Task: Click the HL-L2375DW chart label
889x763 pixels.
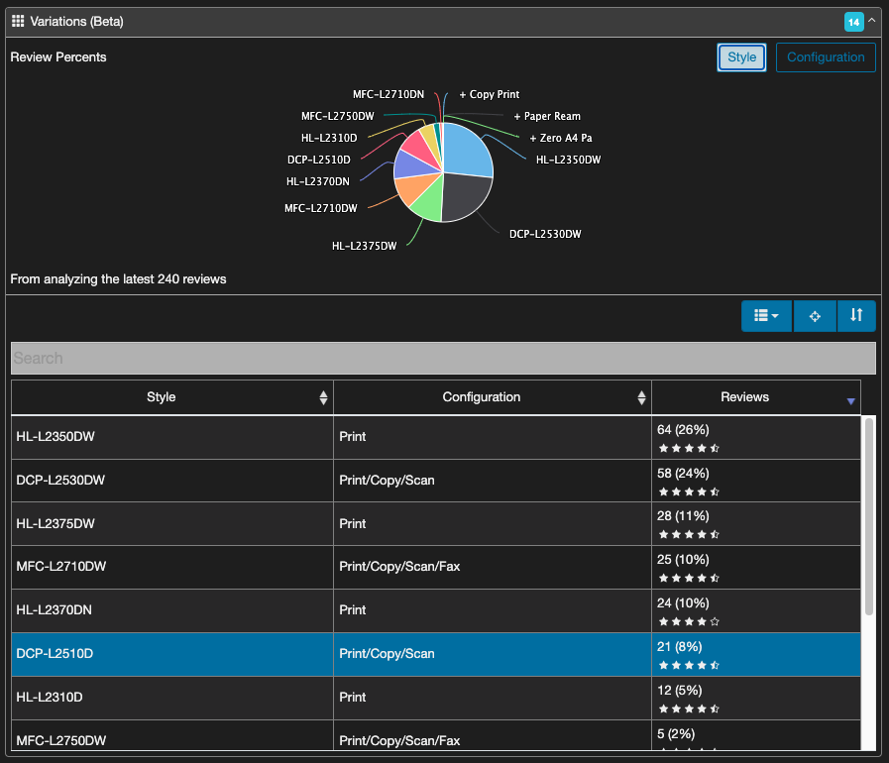Action: click(364, 246)
